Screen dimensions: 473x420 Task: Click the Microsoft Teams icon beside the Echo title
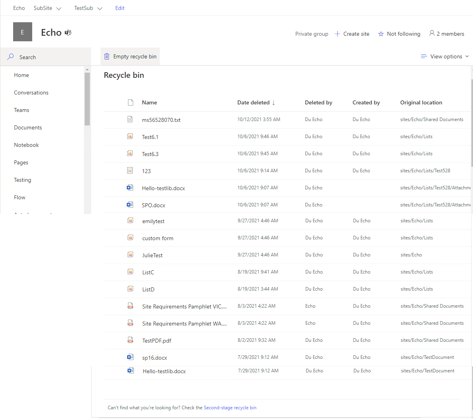tap(68, 33)
